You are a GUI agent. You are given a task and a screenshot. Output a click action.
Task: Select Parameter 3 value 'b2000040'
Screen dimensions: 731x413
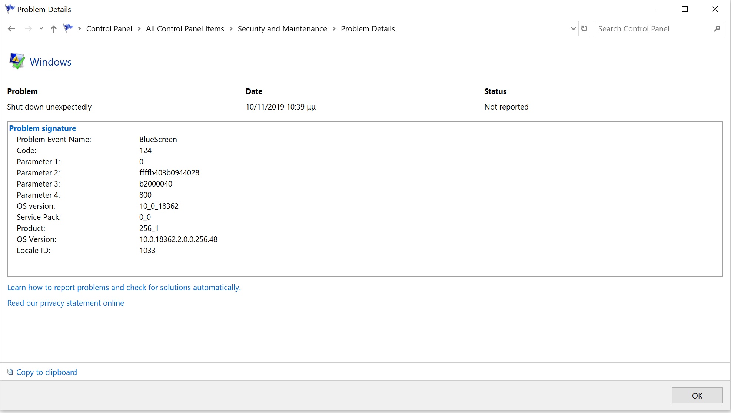pyautogui.click(x=156, y=184)
